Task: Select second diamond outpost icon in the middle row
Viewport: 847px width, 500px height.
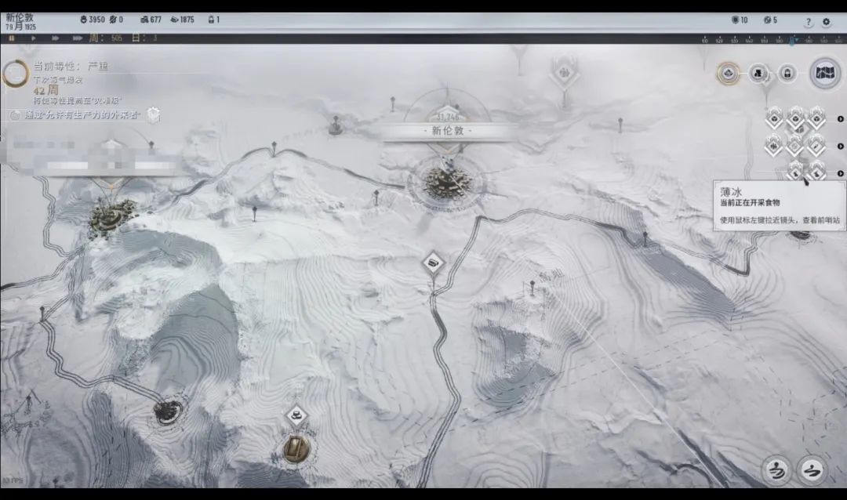Action: [795, 145]
